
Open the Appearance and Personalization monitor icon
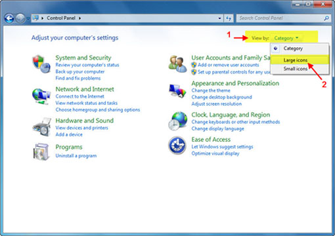click(177, 90)
